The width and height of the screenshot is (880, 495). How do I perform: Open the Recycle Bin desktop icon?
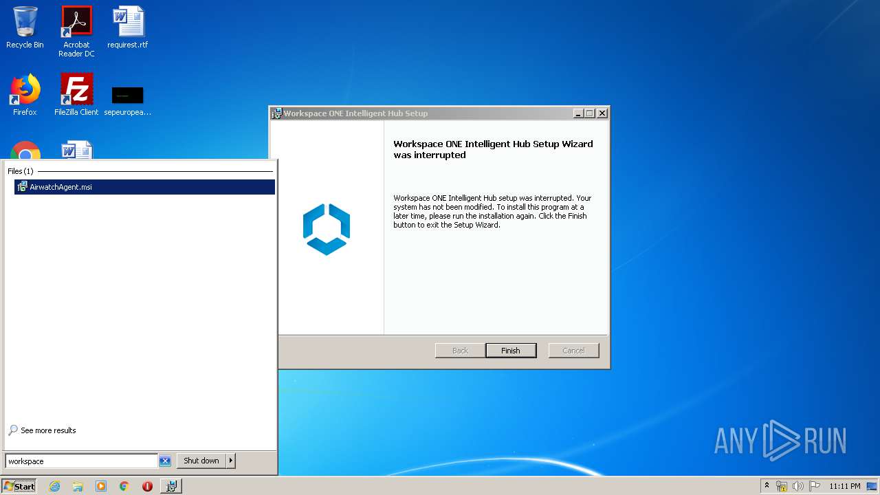25,27
